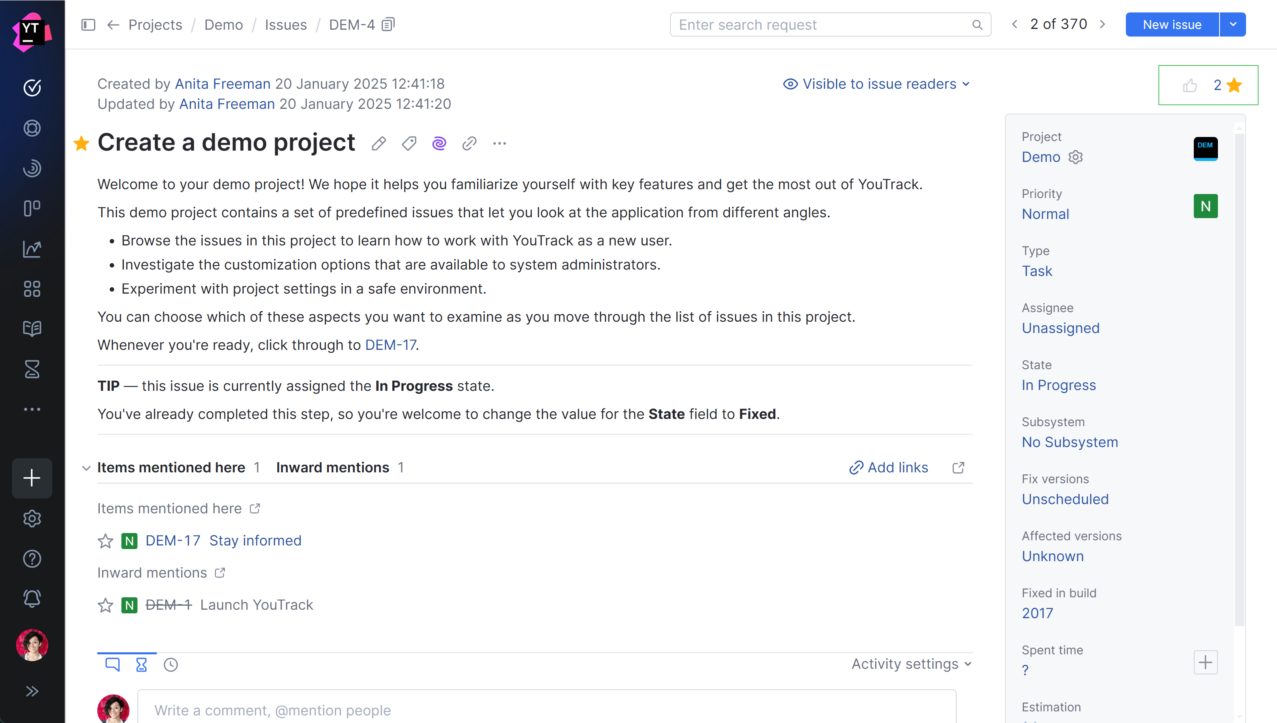
Task: Open the AI assistant purple spiral icon
Action: pos(439,143)
